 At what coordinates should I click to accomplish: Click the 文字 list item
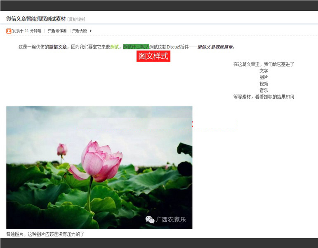coord(264,71)
